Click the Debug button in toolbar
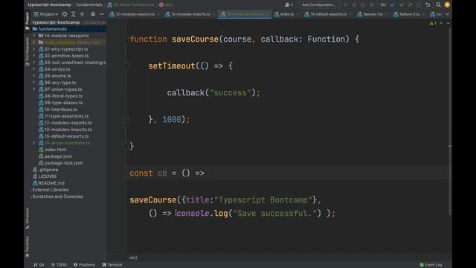 pos(354,5)
